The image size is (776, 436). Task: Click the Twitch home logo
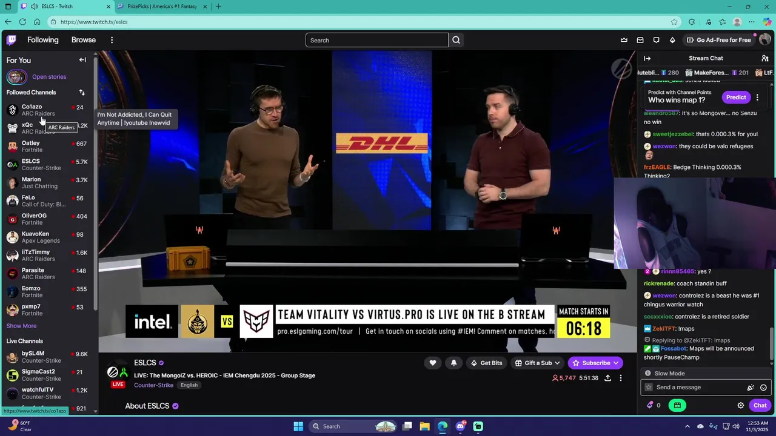coord(11,40)
